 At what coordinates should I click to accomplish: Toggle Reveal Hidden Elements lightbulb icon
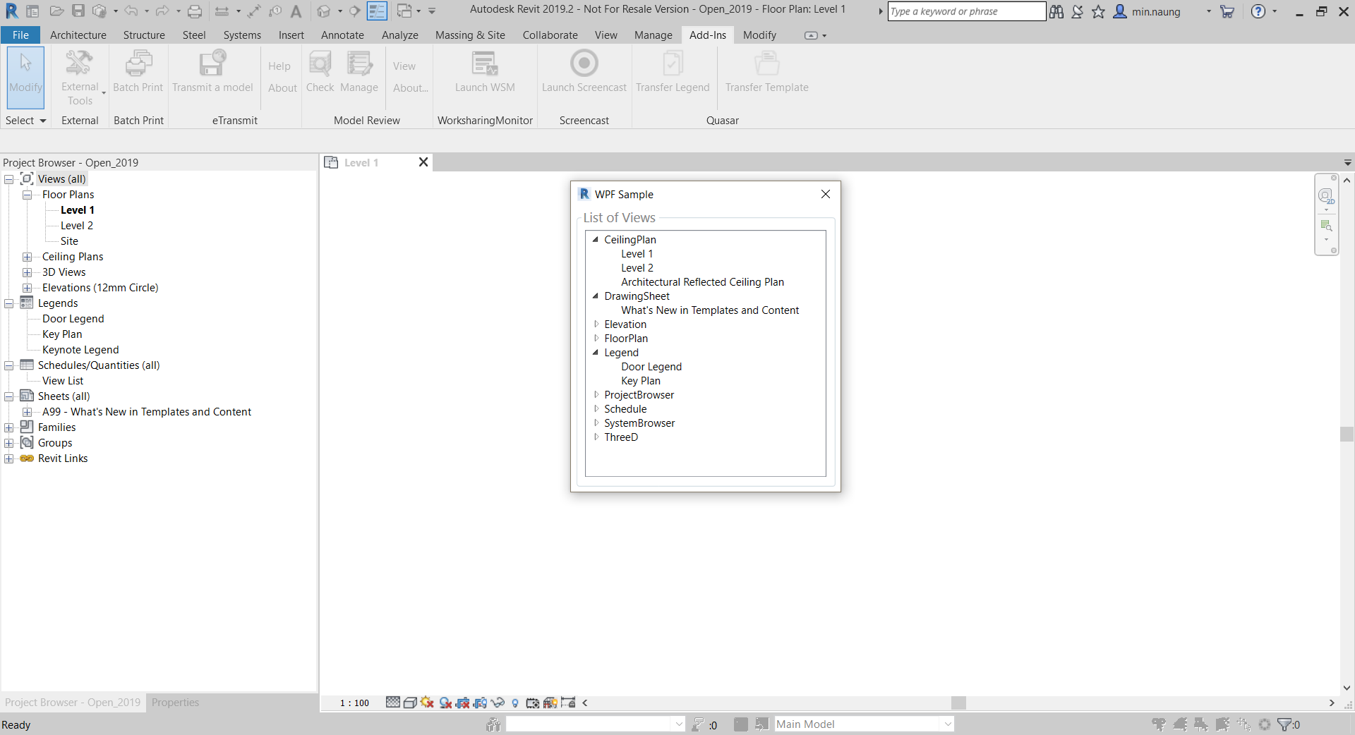515,703
